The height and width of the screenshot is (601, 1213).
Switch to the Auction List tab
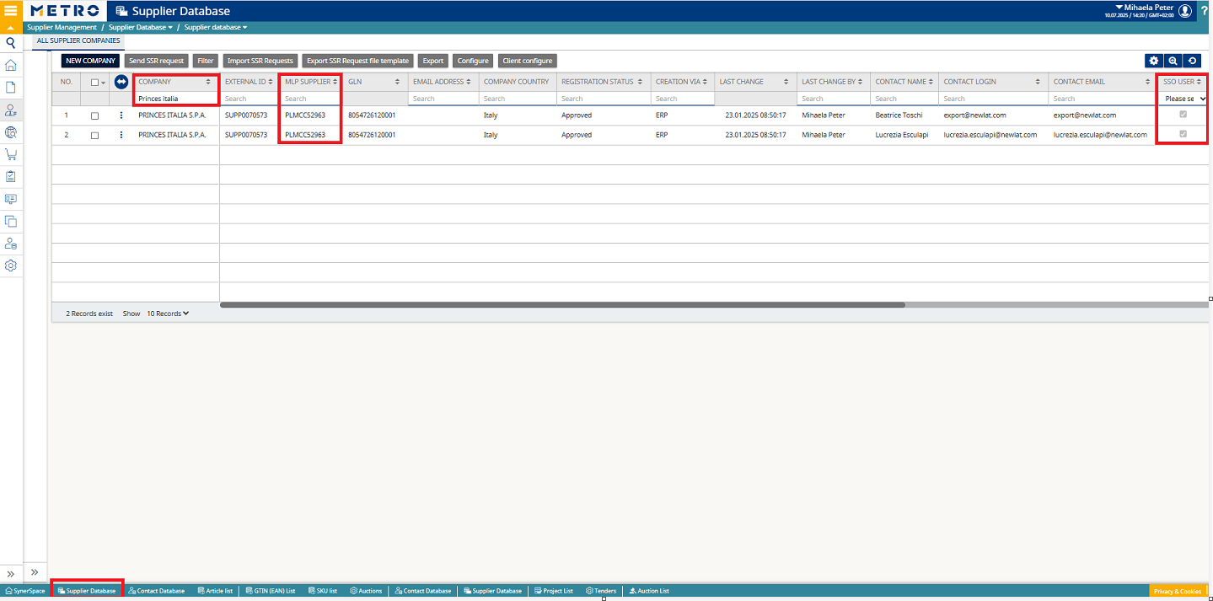pyautogui.click(x=649, y=591)
